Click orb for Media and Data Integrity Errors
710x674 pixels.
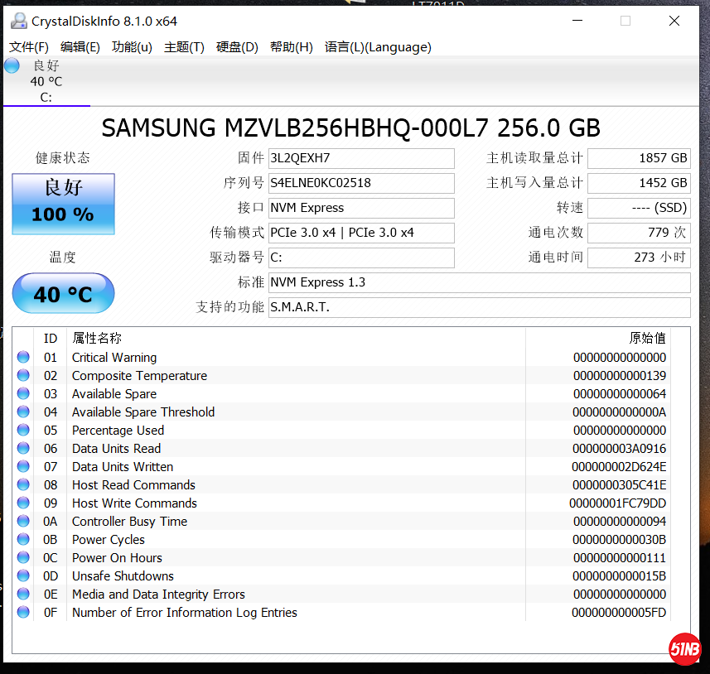point(23,595)
